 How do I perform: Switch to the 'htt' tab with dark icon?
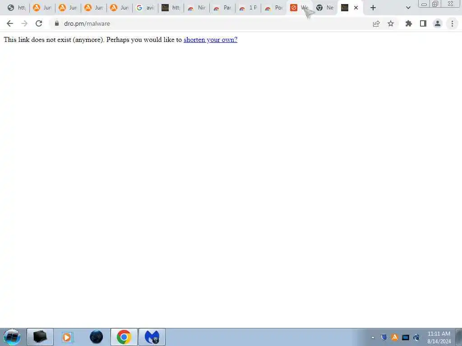(x=171, y=8)
